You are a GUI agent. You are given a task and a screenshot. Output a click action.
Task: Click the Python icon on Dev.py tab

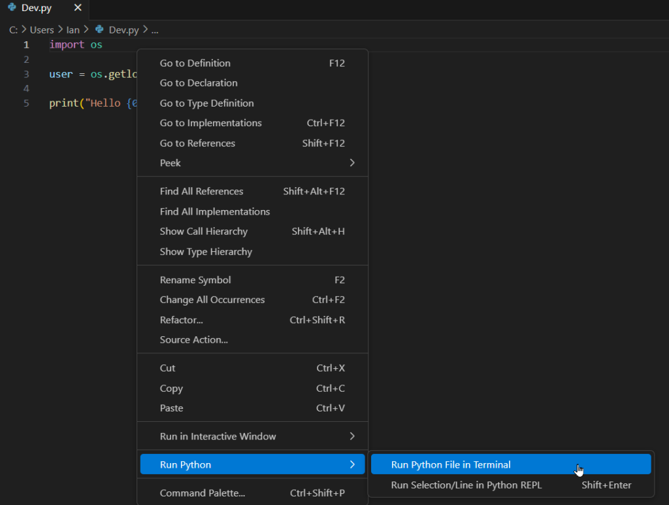(12, 8)
